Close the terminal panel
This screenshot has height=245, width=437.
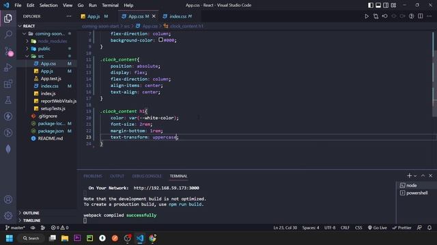431,176
